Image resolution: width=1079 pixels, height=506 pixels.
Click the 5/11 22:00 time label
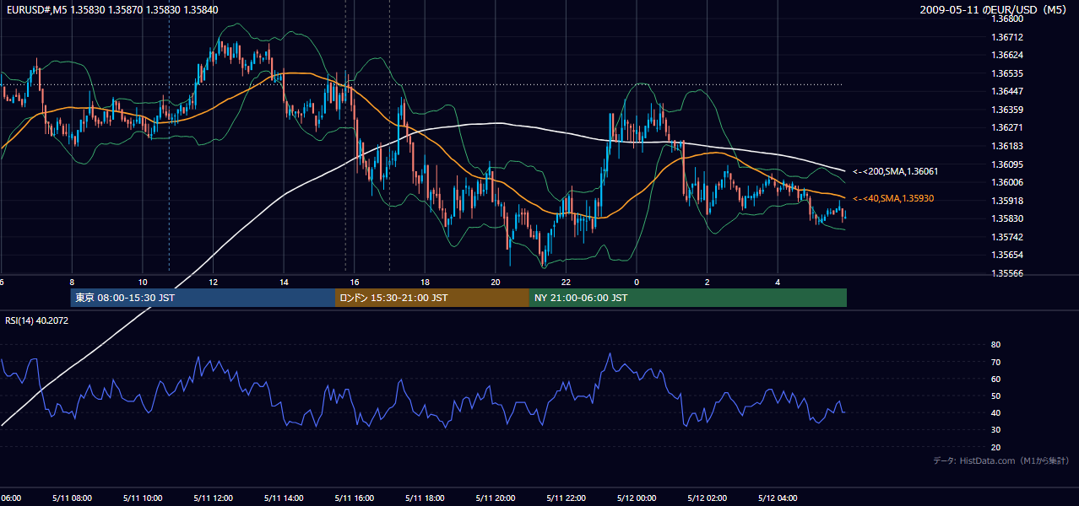pos(568,498)
